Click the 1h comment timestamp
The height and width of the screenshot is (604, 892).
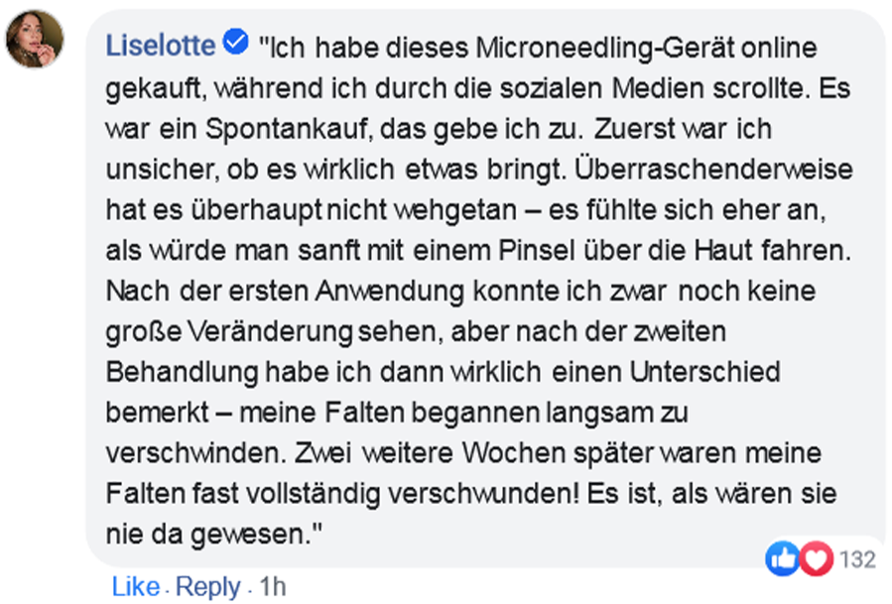click(x=272, y=586)
